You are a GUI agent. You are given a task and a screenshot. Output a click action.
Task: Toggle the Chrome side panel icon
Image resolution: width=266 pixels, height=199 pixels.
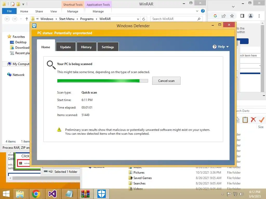click(242, 16)
